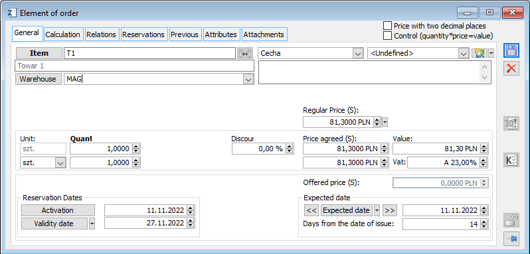This screenshot has height=254, width=530.
Task: Adjust Days from the date of issue spinner
Action: 484,223
